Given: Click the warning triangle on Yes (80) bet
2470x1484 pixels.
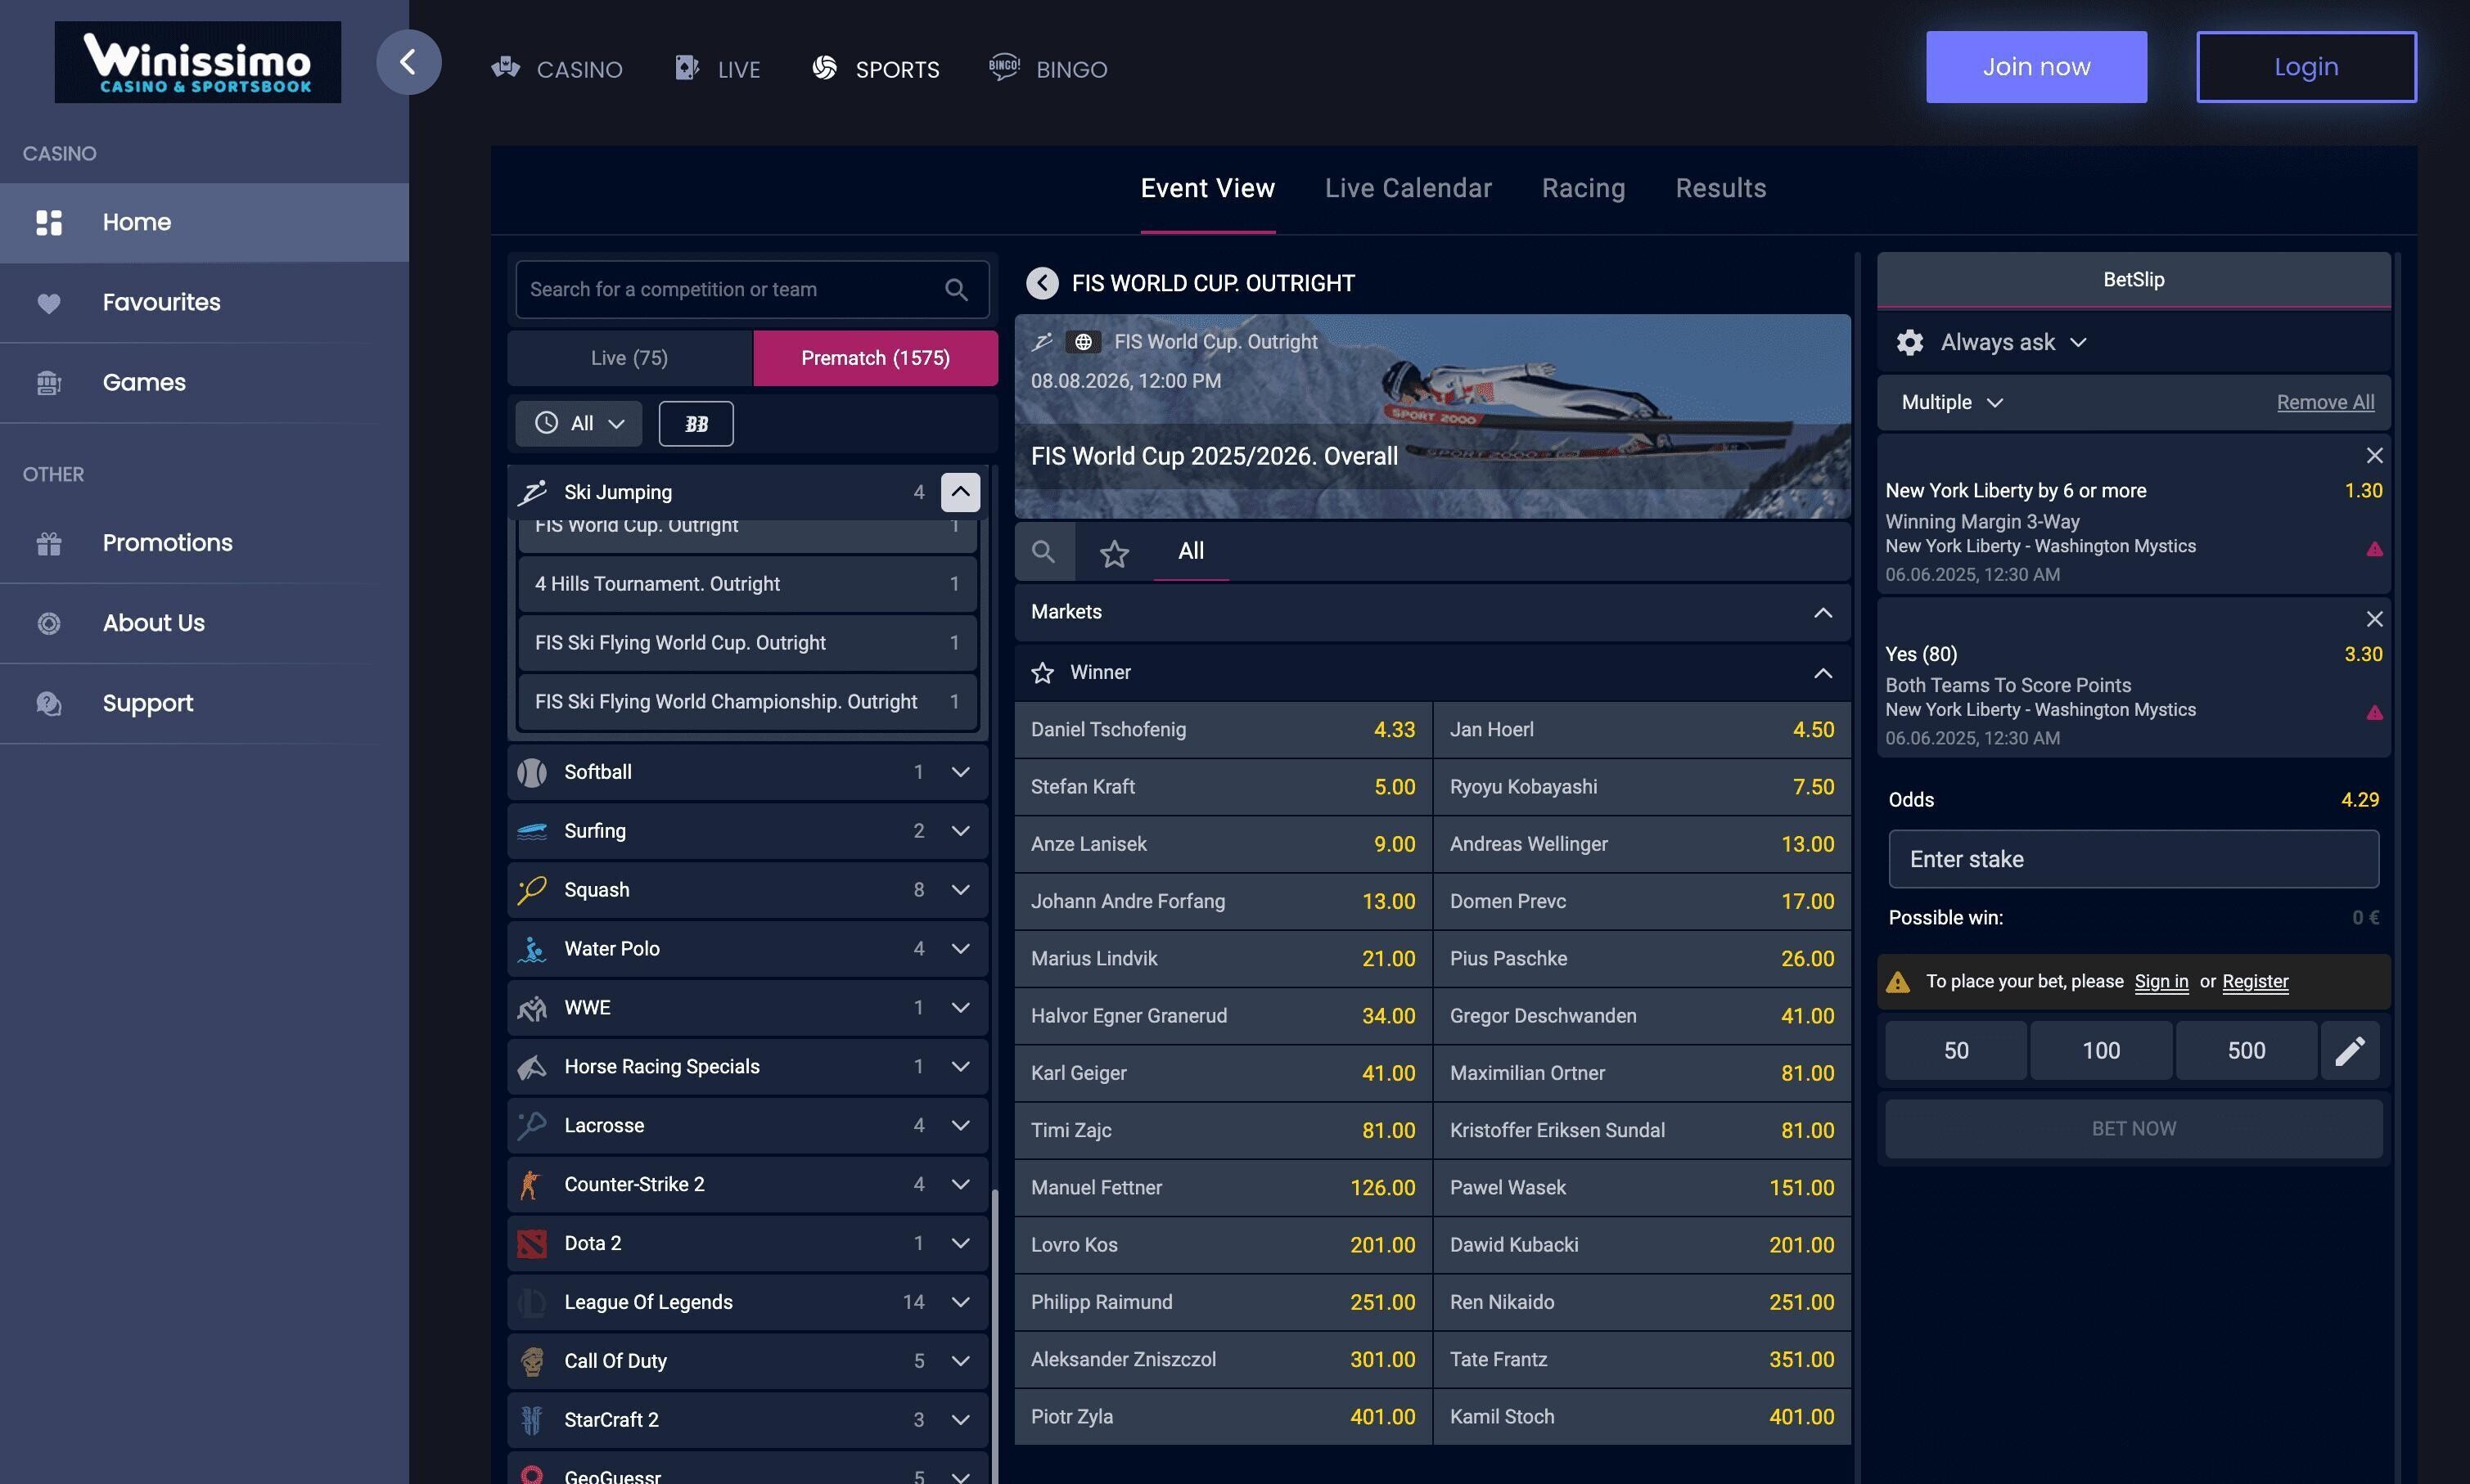Looking at the screenshot, I should point(2374,712).
